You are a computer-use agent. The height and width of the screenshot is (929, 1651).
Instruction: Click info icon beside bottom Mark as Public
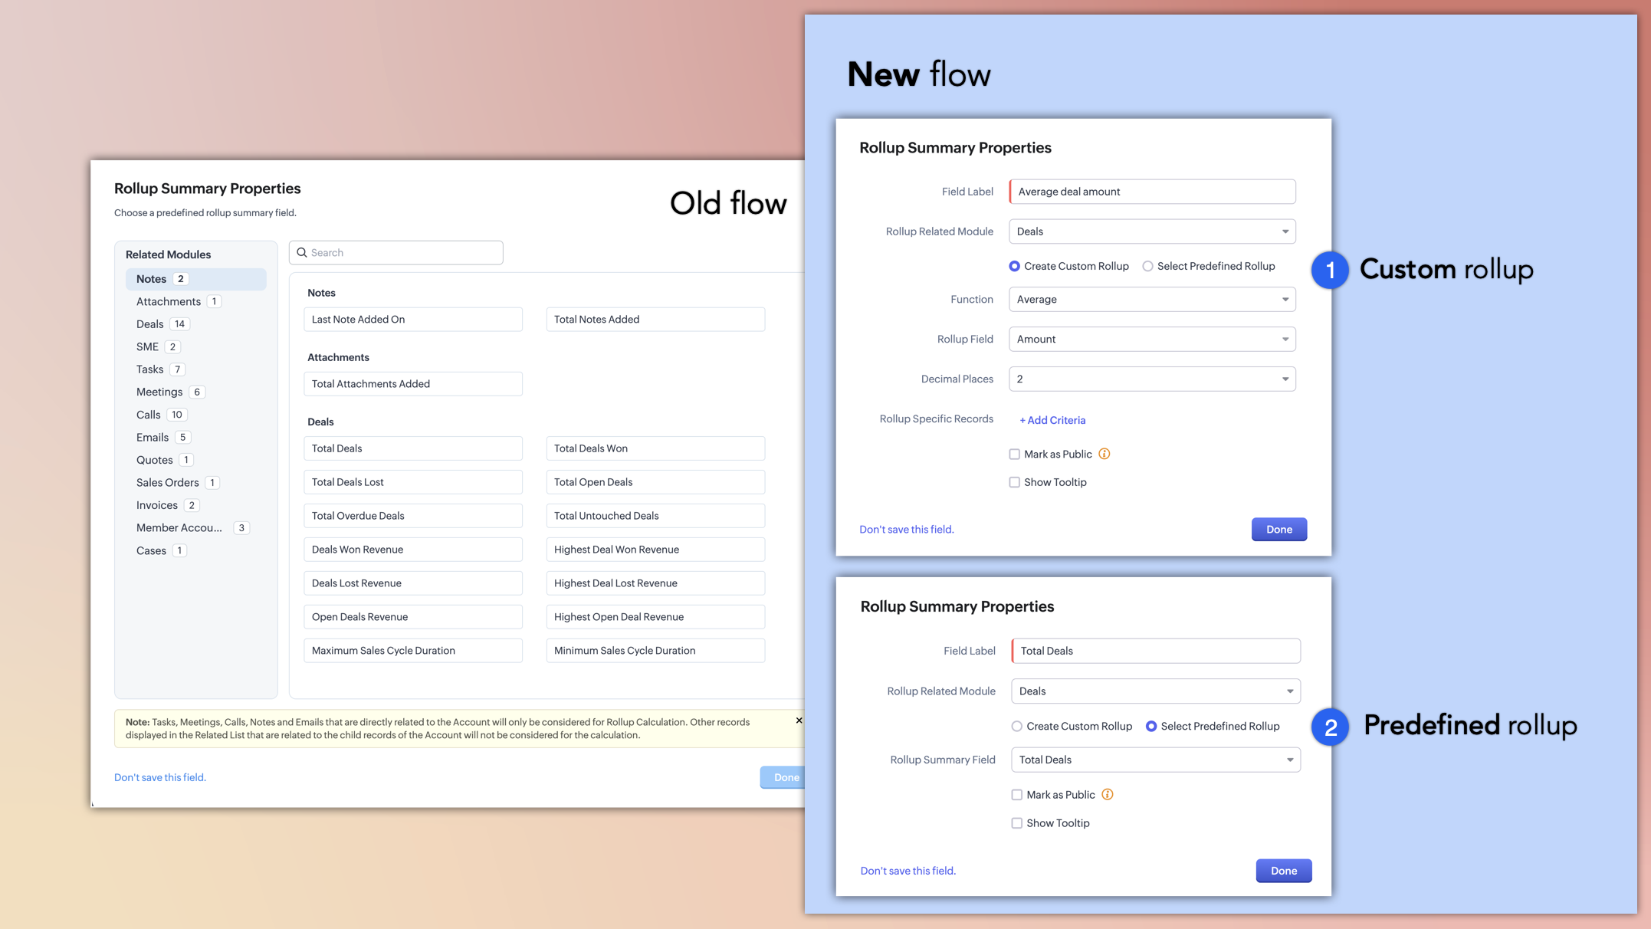tap(1108, 795)
